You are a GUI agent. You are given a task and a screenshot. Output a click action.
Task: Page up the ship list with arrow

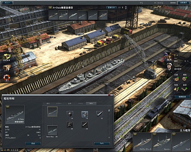126,7
